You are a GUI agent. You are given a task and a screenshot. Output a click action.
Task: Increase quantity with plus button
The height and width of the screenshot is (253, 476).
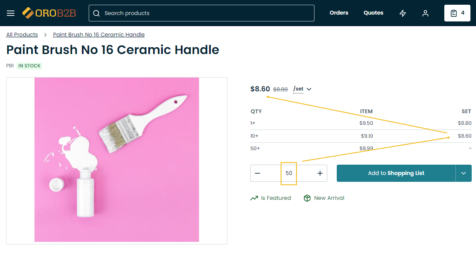320,173
